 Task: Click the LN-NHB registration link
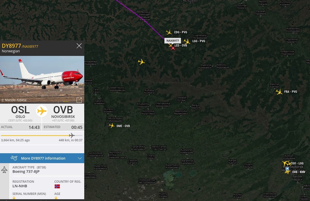click(x=20, y=186)
